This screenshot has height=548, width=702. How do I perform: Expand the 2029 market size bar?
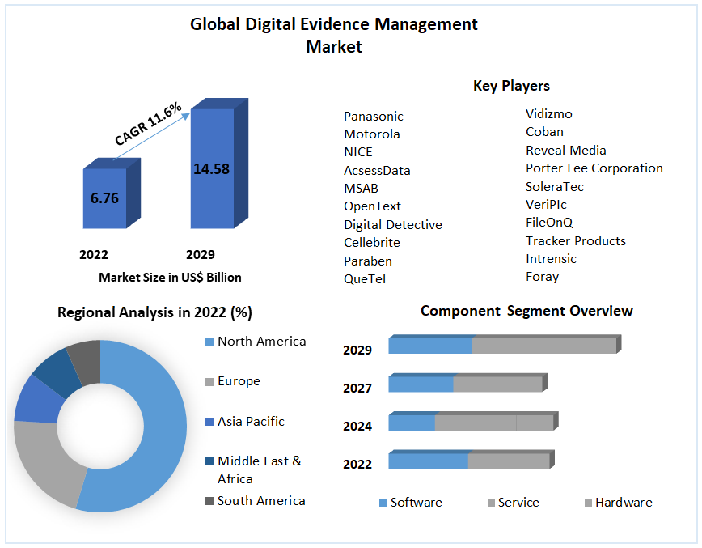(214, 170)
